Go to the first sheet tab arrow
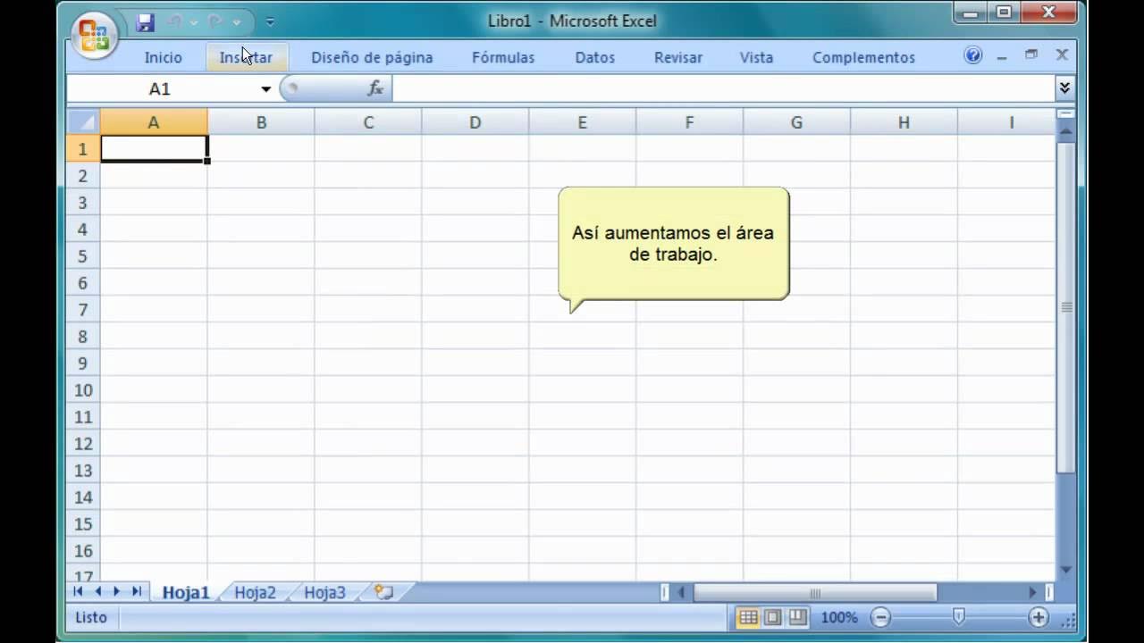Image resolution: width=1144 pixels, height=643 pixels. [79, 591]
